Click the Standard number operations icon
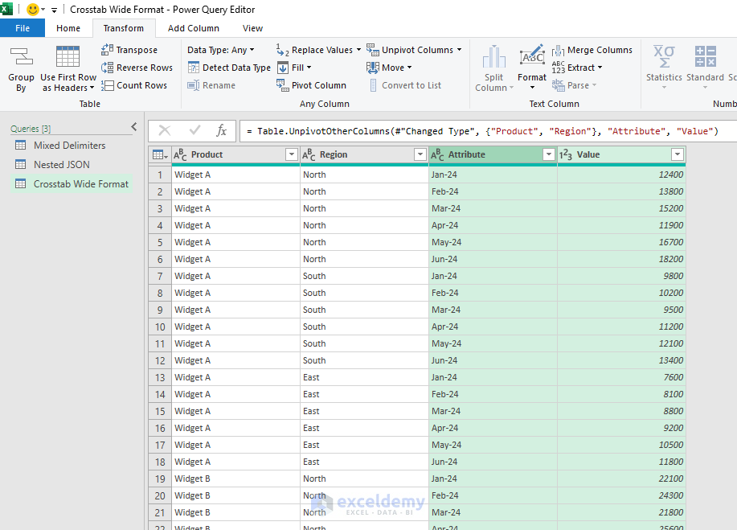Screen dimensions: 737x530 (705, 56)
